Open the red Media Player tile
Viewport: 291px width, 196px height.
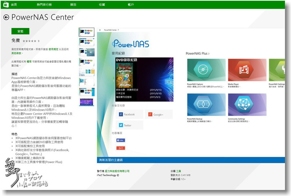pos(247,70)
